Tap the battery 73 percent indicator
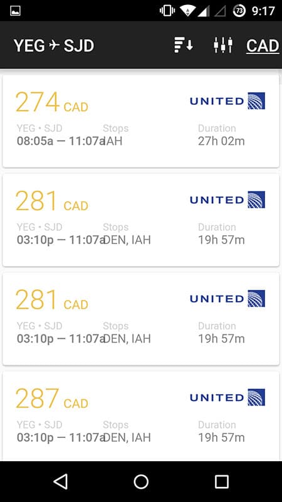Screen dimensions: 282x502 [x=239, y=11]
